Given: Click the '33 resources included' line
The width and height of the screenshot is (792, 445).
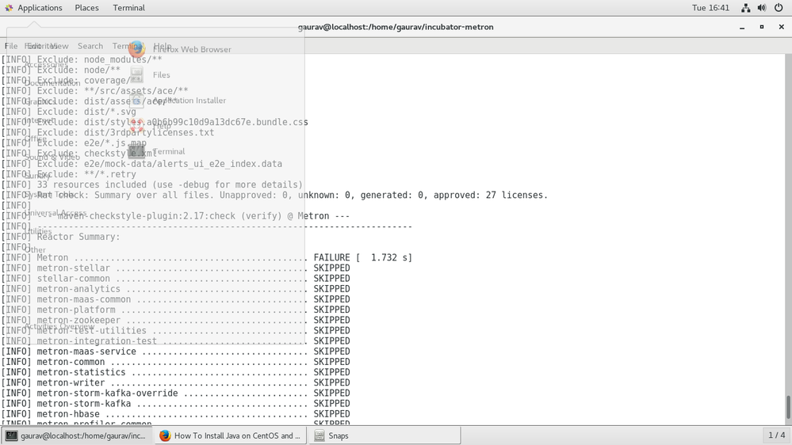Looking at the screenshot, I should [x=152, y=184].
